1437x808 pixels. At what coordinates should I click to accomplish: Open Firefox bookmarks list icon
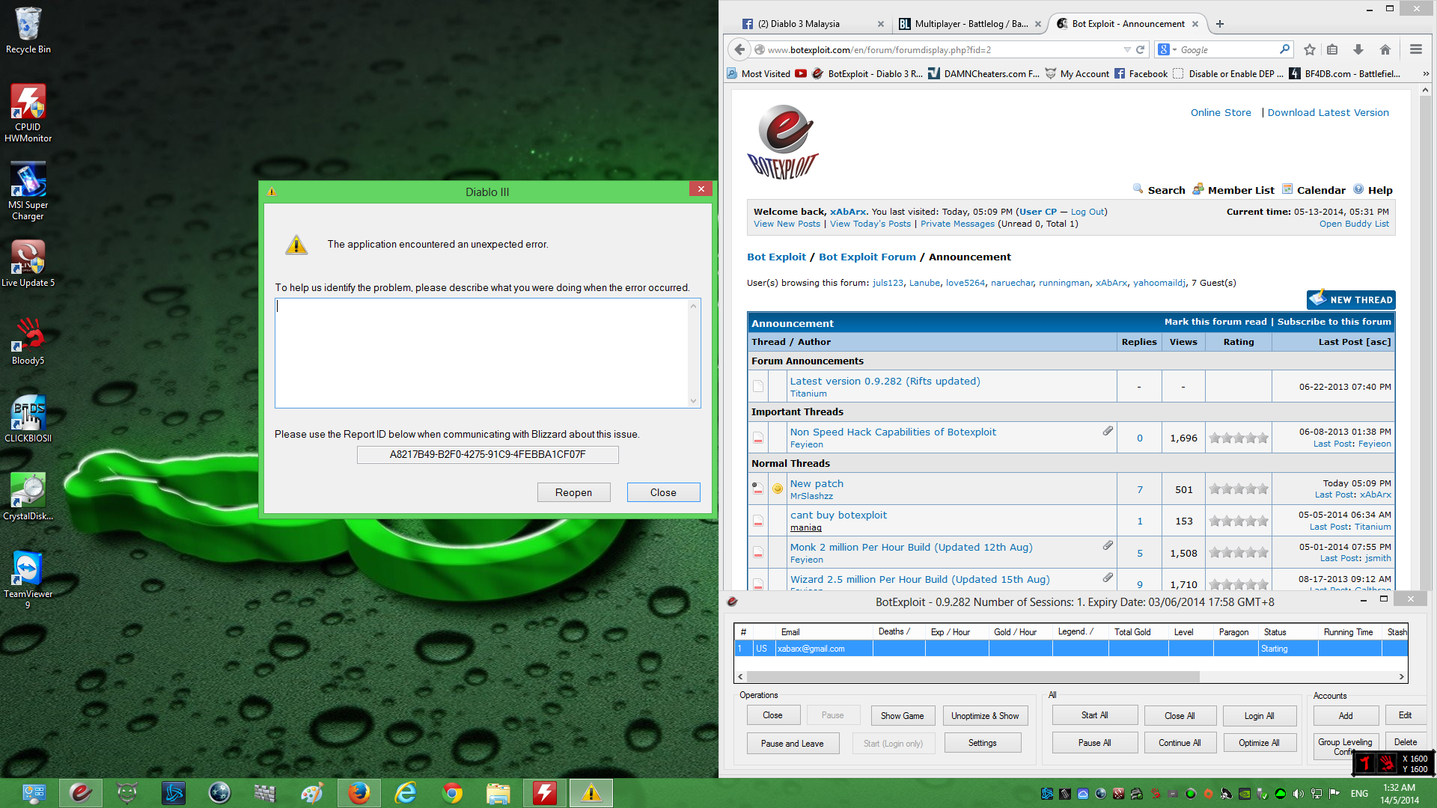(1332, 49)
